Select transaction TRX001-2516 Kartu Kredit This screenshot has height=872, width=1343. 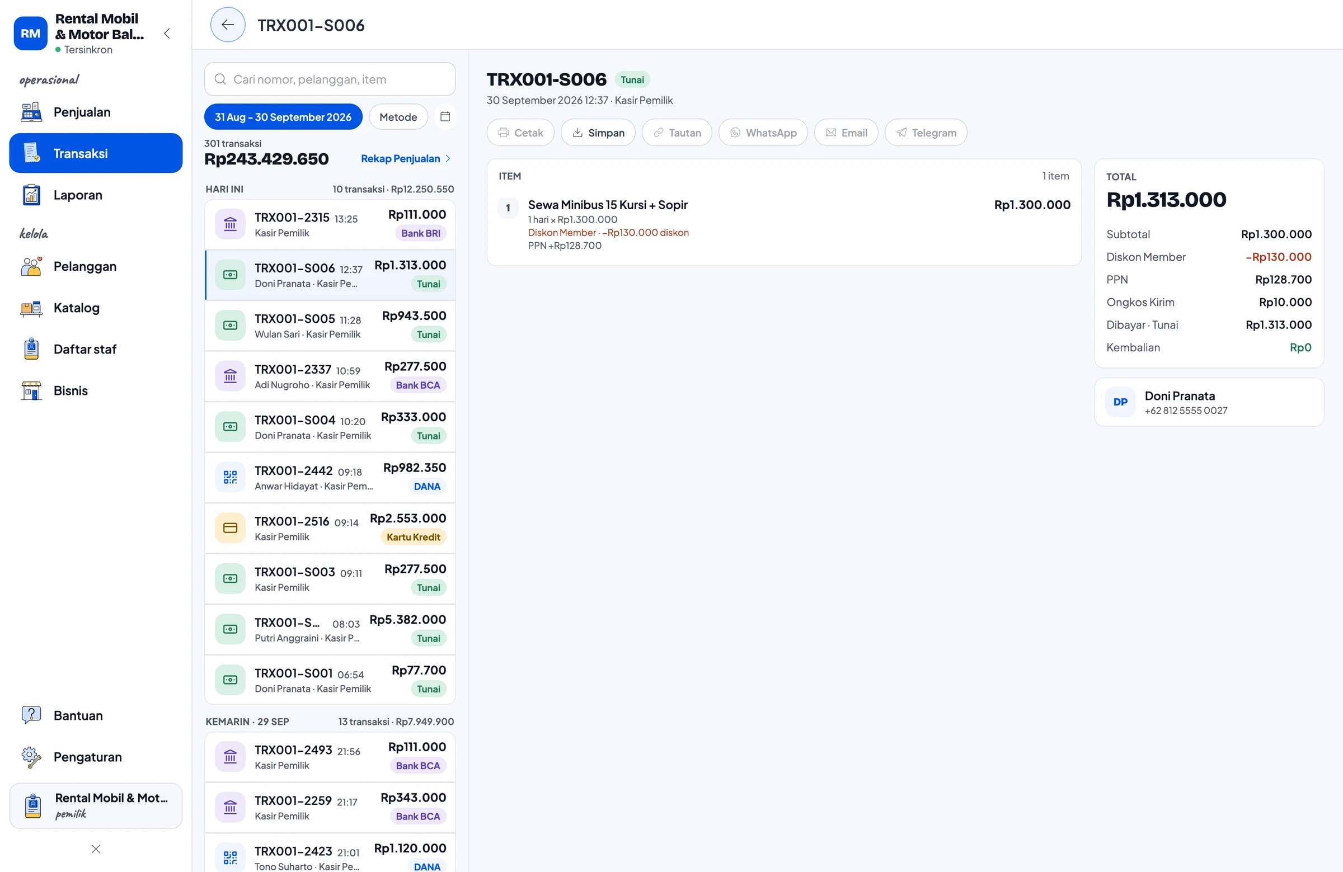330,529
